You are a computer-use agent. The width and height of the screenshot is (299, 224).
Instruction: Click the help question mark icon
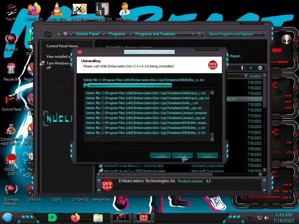260,68
